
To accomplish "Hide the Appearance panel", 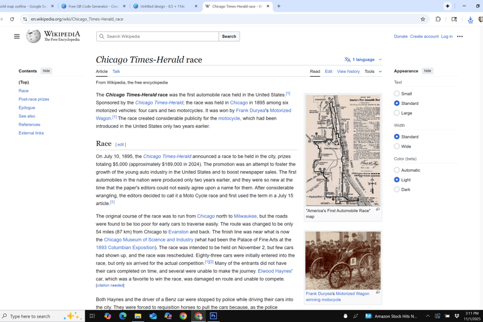I will [x=428, y=71].
